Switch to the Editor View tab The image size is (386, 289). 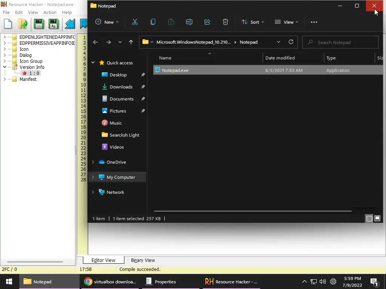(103, 260)
